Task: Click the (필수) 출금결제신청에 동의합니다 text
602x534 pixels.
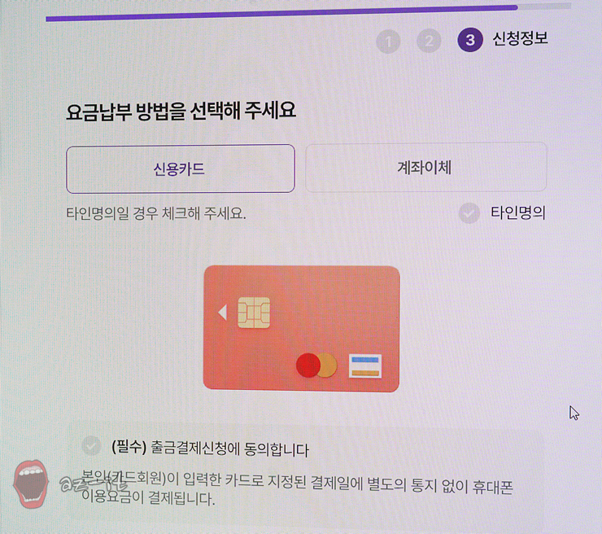Action: tap(210, 448)
